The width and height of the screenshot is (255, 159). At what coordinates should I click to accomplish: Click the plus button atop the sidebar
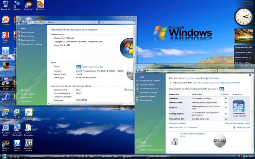(244, 3)
